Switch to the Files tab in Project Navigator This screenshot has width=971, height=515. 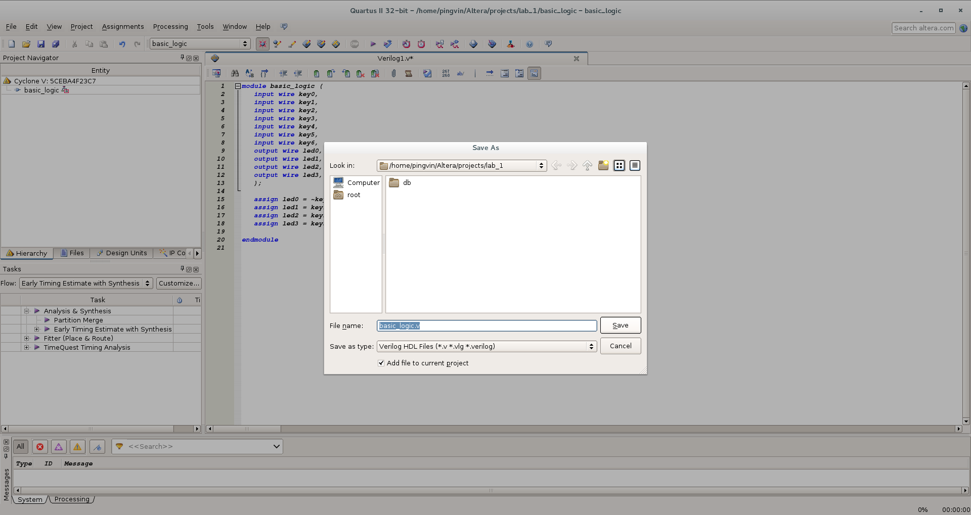click(x=72, y=253)
